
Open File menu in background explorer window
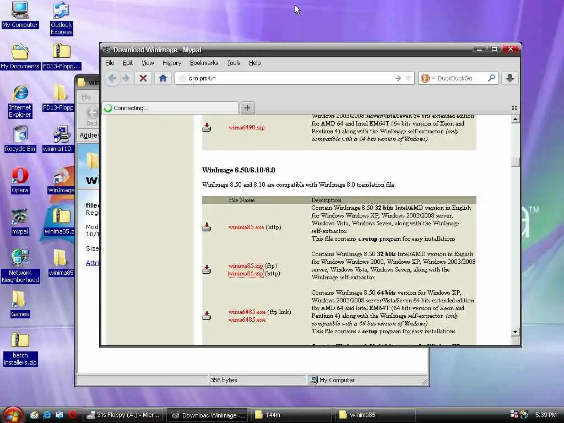(x=85, y=97)
